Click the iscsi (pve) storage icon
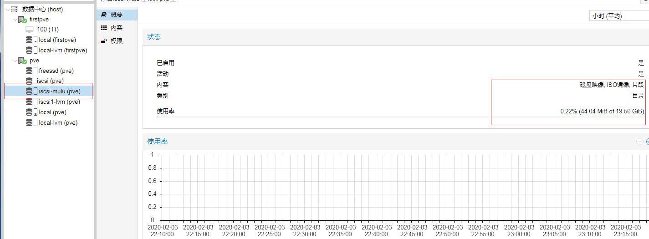 [30, 81]
